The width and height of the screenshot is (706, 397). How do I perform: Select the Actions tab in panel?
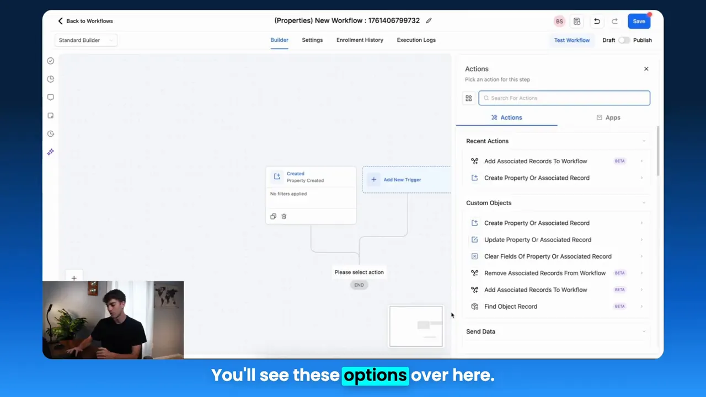(506, 117)
